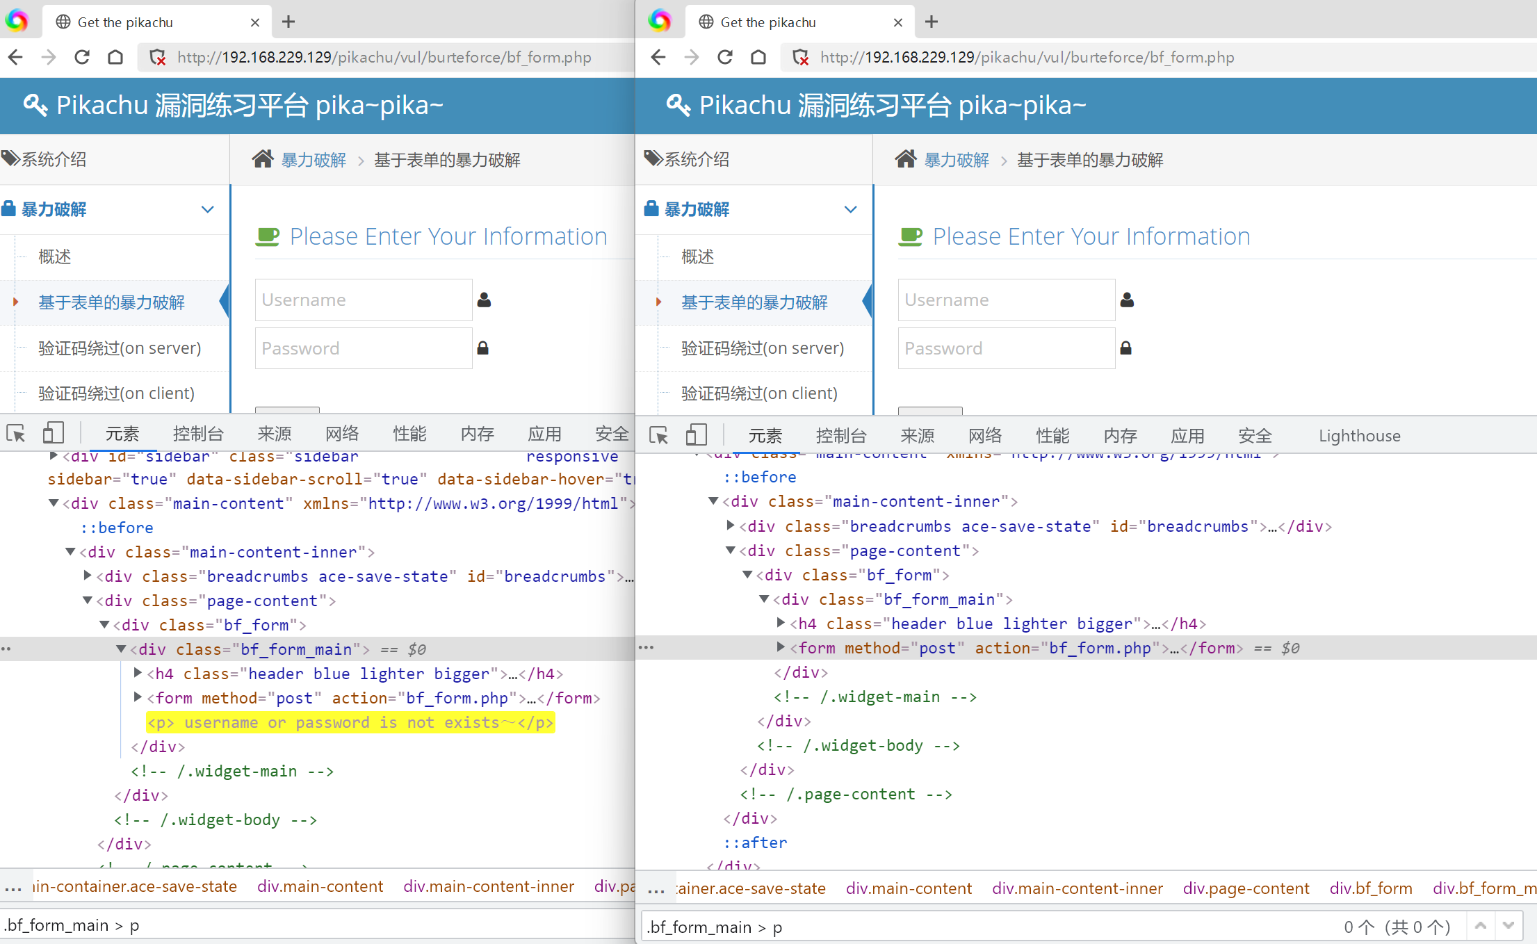This screenshot has height=944, width=1537.
Task: Collapse 暴力破解 sidebar menu in right page
Action: [850, 209]
